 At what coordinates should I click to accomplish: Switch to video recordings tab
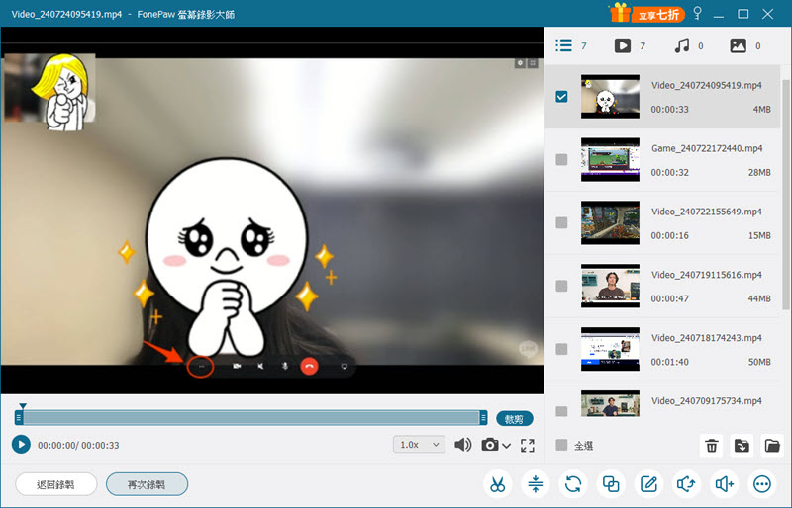click(x=630, y=45)
